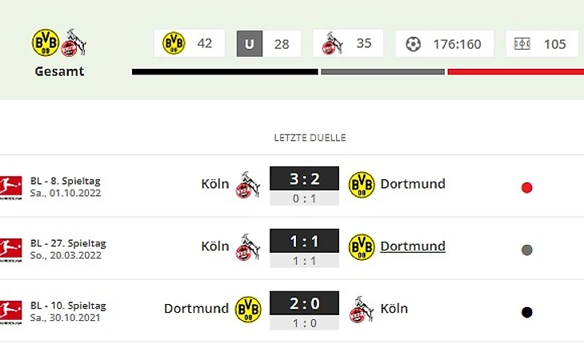
Task: Open the 1:1 result from 20.03.2022
Action: click(304, 242)
